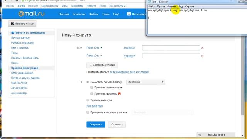Open Справка menu in Notepad
The image size is (247, 139).
pyautogui.click(x=189, y=7)
